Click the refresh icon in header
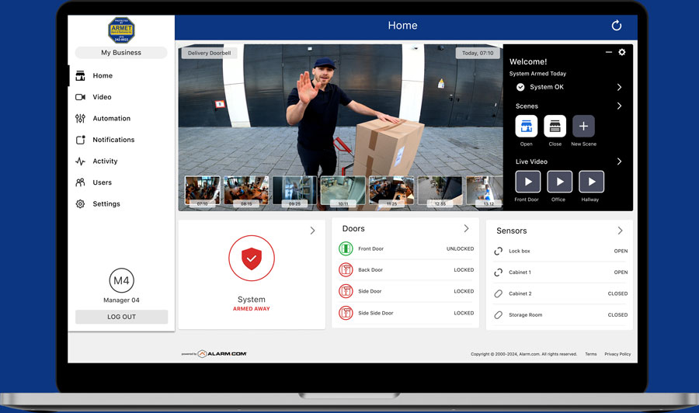This screenshot has height=413, width=699. (x=617, y=26)
